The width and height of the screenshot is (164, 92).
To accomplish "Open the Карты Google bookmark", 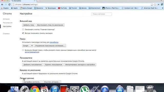I will [x=26, y=8].
